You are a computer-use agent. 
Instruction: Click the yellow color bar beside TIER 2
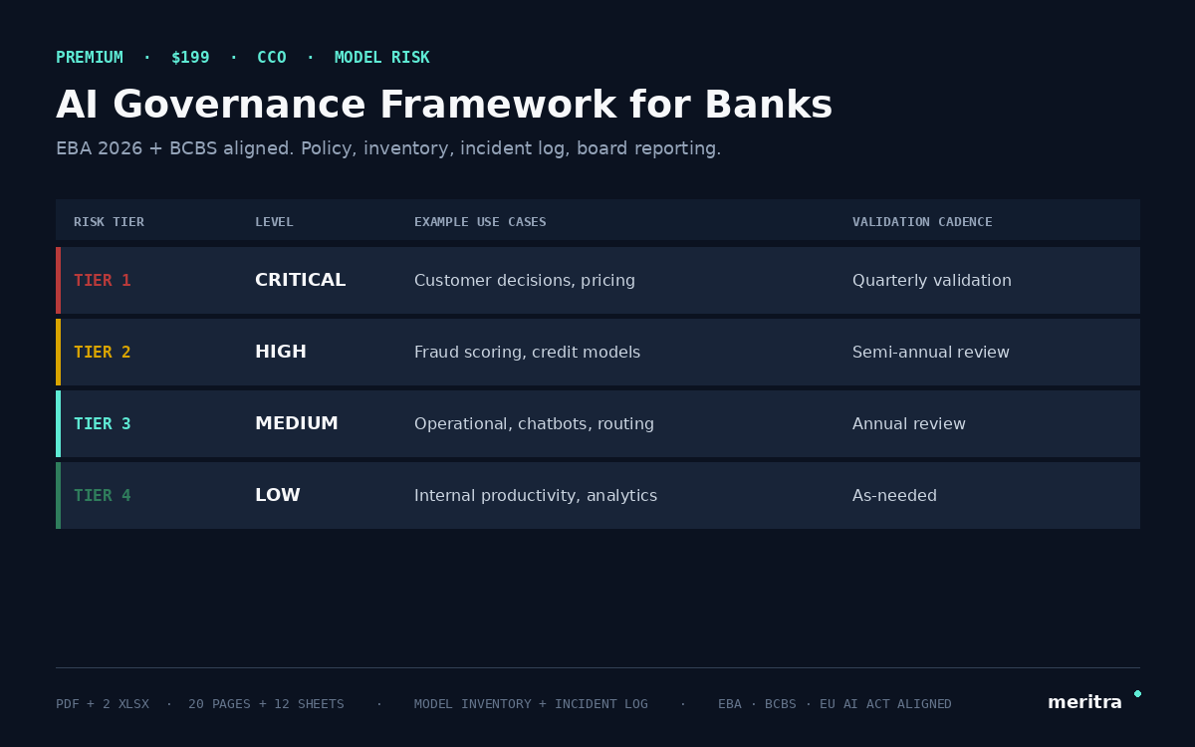pyautogui.click(x=58, y=352)
